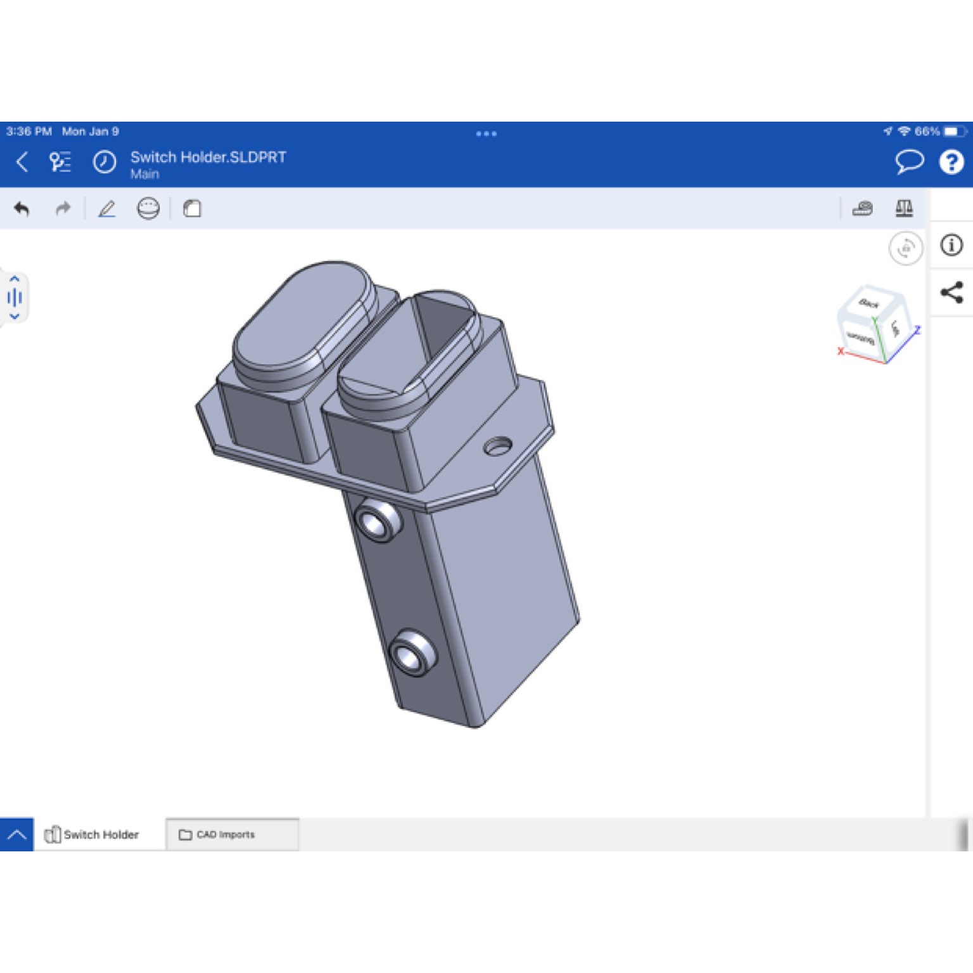Select the chamfer/fillet tool icon
Viewport: 973px width, 973px height.
(192, 208)
